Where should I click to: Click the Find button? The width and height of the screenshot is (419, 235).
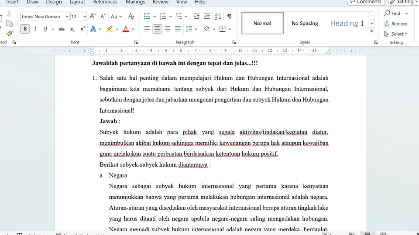[392, 13]
